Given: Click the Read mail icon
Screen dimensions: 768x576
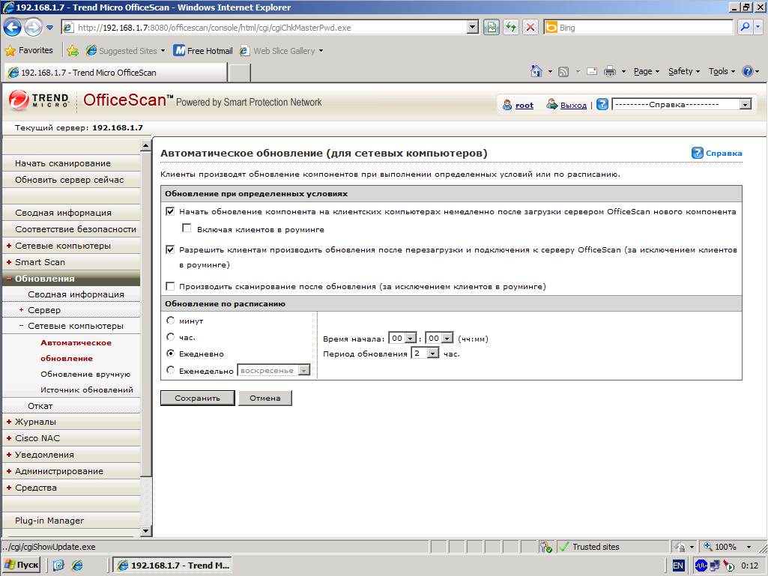Looking at the screenshot, I should click(592, 71).
